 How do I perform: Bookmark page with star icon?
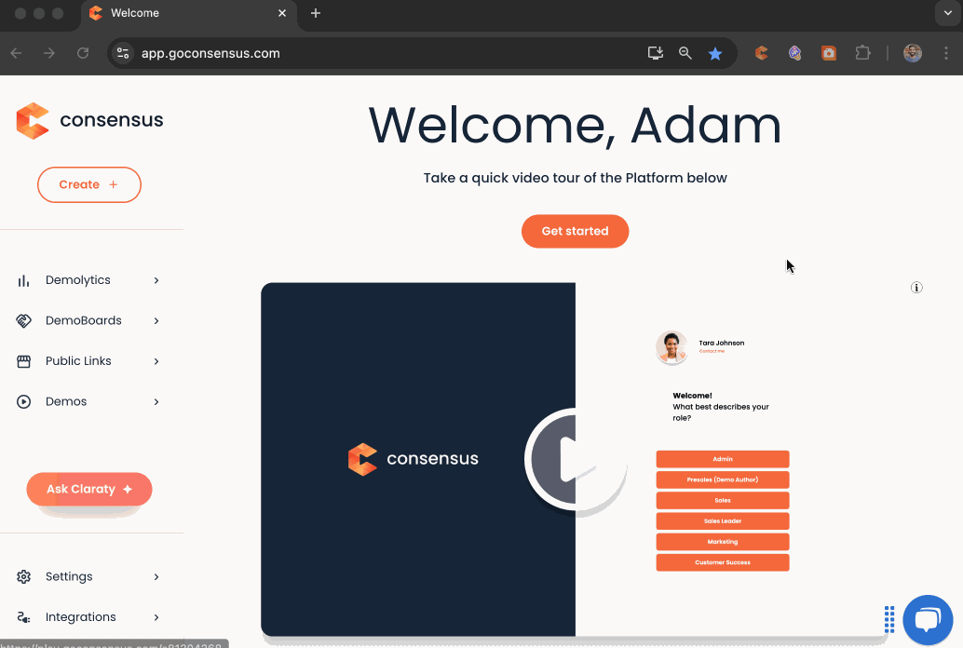tap(715, 53)
